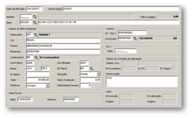Screen dimensions: 192x118
Task: Click the RENAULT manufacturer name text
Action: click(x=44, y=35)
